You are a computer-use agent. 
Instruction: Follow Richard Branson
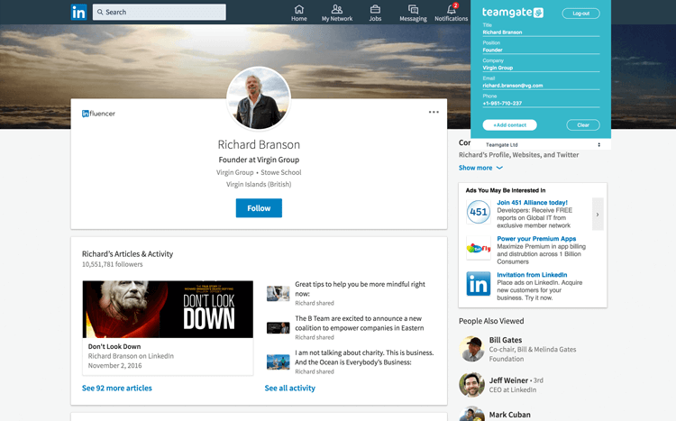[x=259, y=208]
